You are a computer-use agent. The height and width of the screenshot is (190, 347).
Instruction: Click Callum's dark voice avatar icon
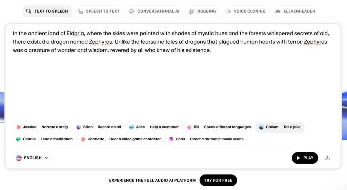(261, 127)
